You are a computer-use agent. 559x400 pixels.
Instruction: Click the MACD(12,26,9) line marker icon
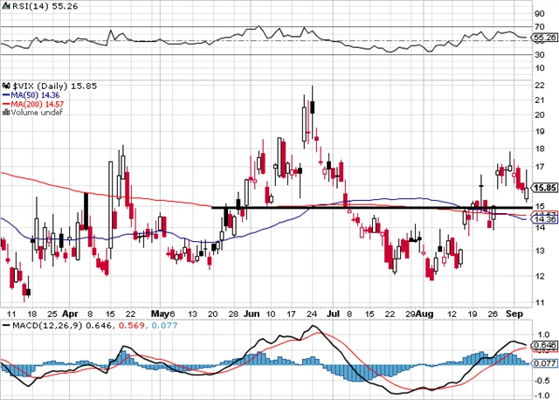(3, 326)
